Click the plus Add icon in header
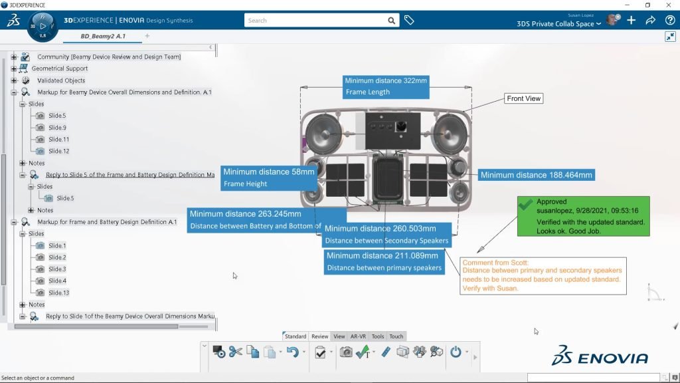 click(632, 21)
